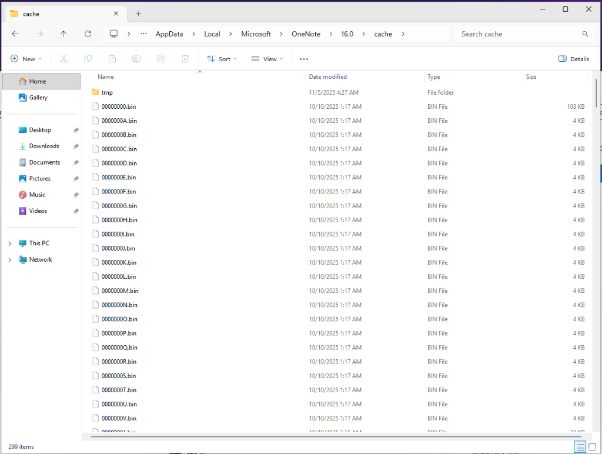Click the Copy icon in toolbar
Screen dimensions: 602x454
pos(88,59)
